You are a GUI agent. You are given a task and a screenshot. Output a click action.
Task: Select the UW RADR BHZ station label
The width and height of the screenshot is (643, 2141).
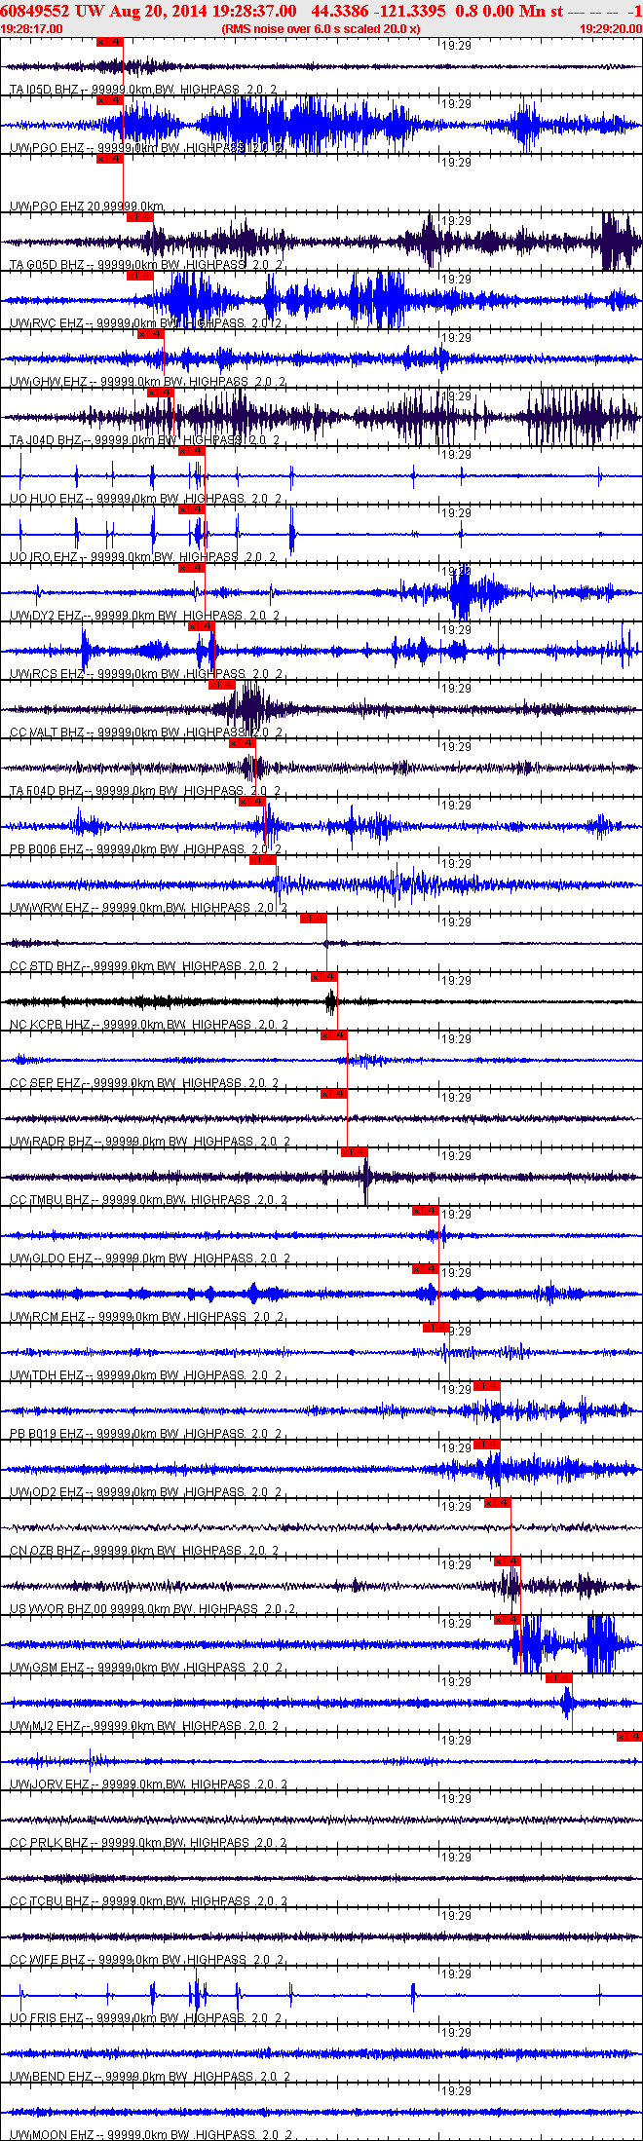pyautogui.click(x=148, y=1142)
